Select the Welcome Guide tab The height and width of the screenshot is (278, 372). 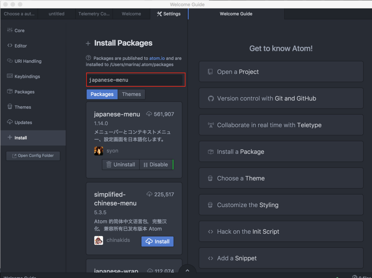[x=236, y=14]
